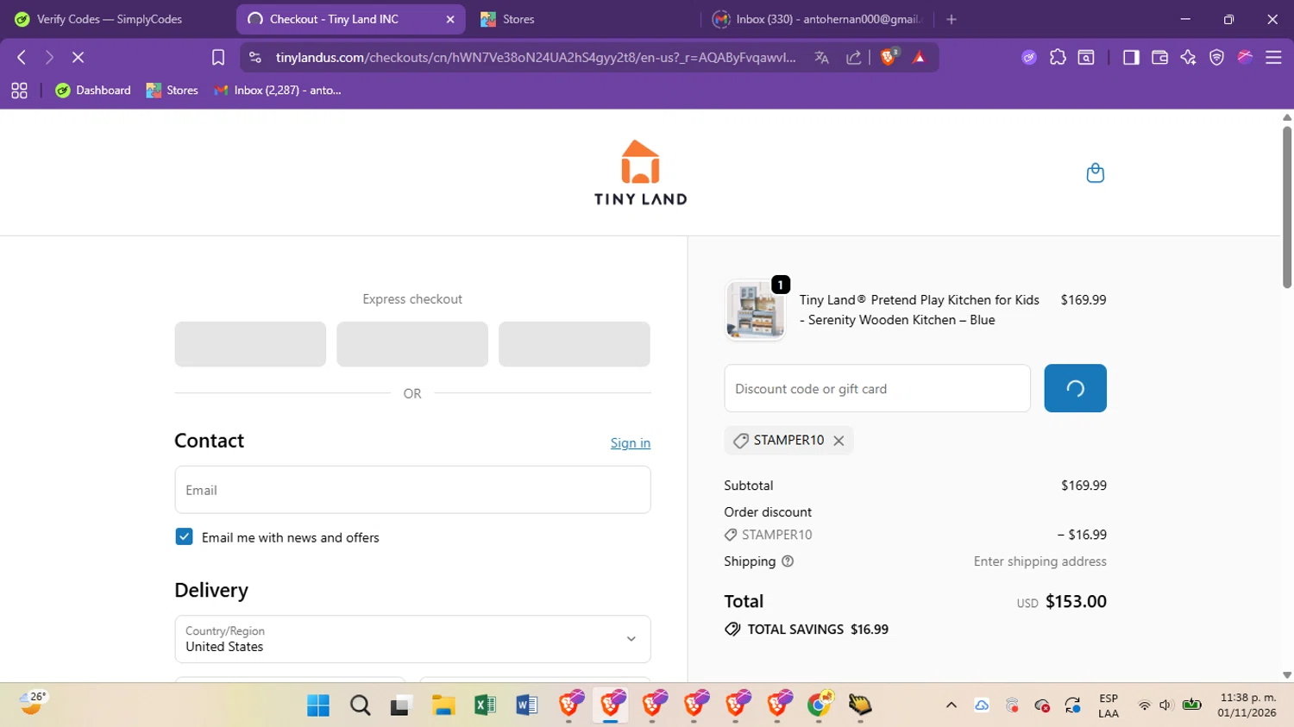The height and width of the screenshot is (727, 1294).
Task: Open the Brave VPN shield icon
Action: [x=1216, y=57]
